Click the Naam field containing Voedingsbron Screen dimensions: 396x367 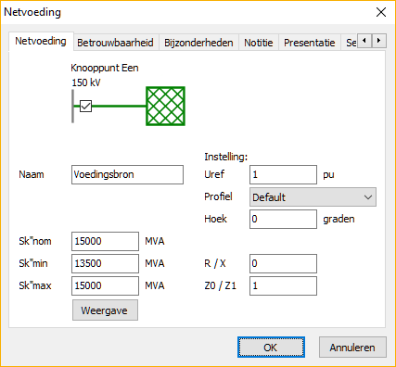pyautogui.click(x=127, y=174)
